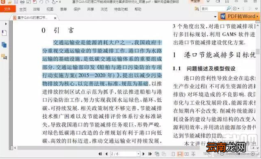Click the advanced search folder icon
The image size is (261, 159).
click(x=197, y=9)
